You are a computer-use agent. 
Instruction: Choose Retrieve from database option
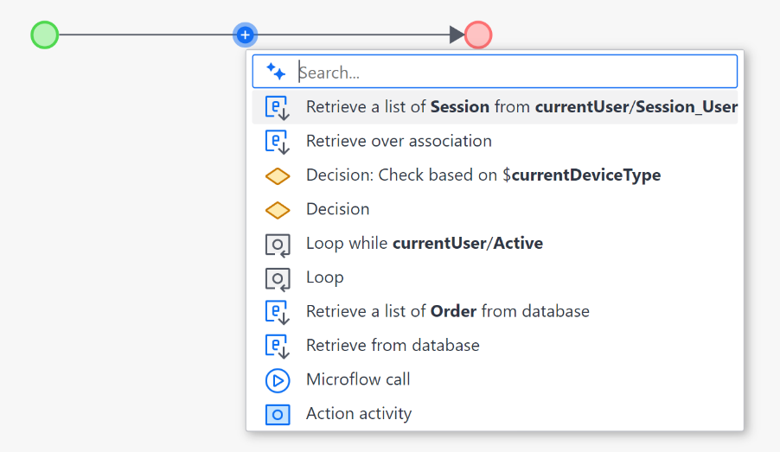[495, 346]
